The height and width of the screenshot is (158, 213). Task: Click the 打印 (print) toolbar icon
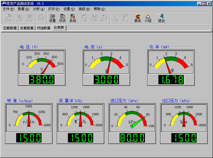41,18
